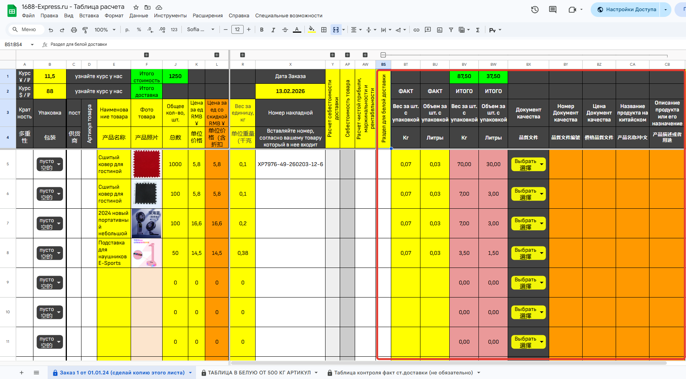The width and height of the screenshot is (686, 379).
Task: Toggle strikethrough formatting
Action: 285,30
